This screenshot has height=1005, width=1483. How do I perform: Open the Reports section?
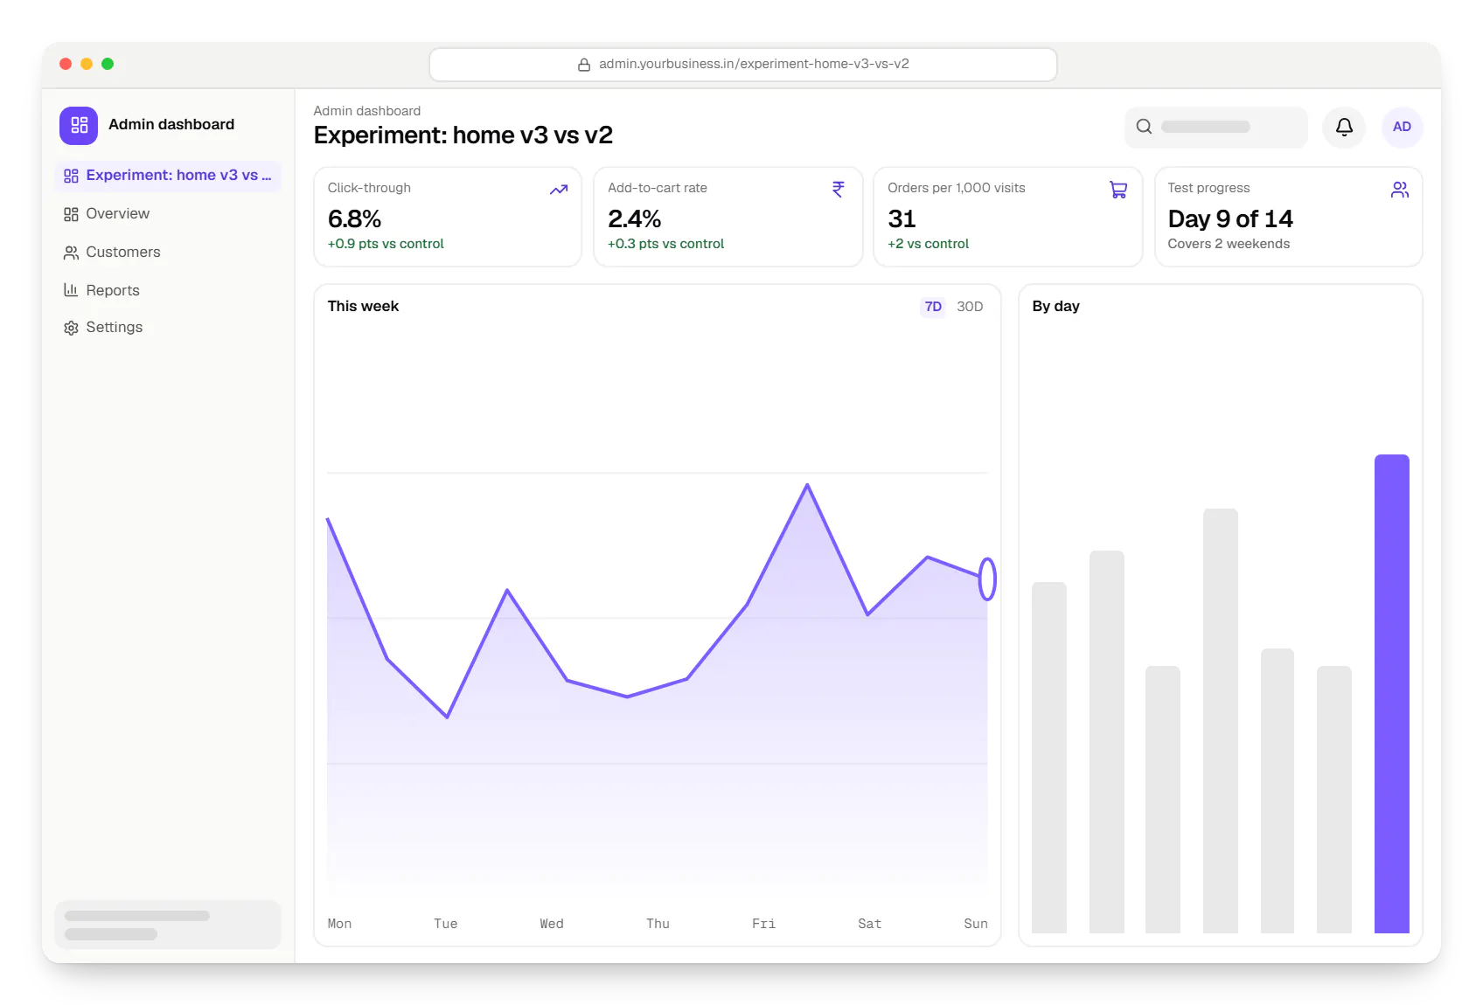pos(168,290)
